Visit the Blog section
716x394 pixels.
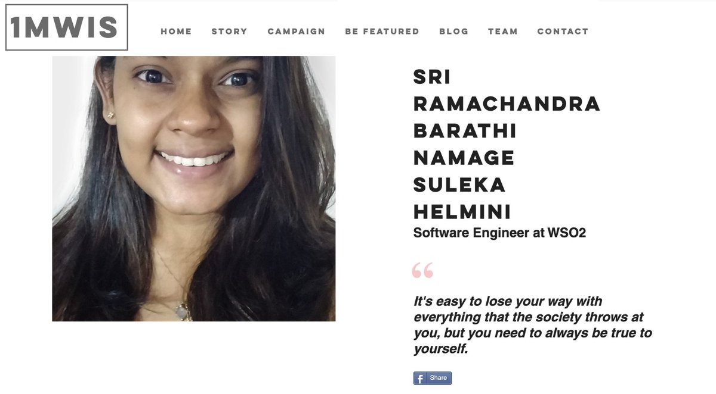(x=454, y=32)
